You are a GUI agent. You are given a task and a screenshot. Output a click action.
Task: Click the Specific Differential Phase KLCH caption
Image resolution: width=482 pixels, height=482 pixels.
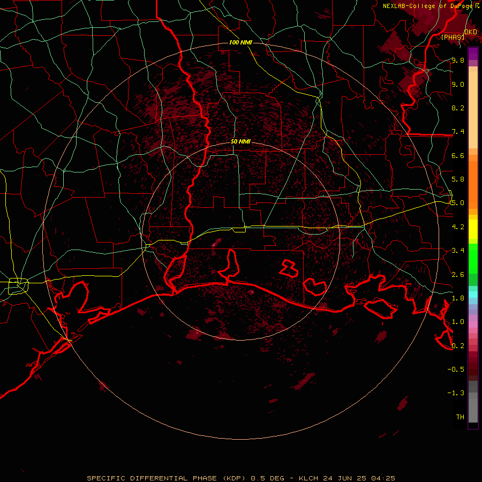(240, 478)
